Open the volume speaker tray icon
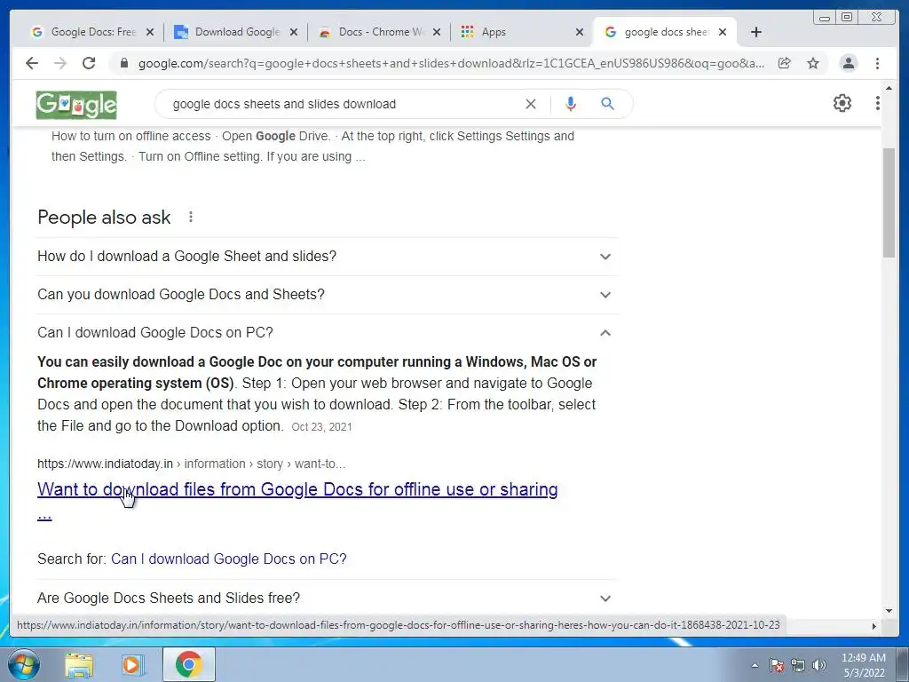This screenshot has height=682, width=909. [819, 665]
